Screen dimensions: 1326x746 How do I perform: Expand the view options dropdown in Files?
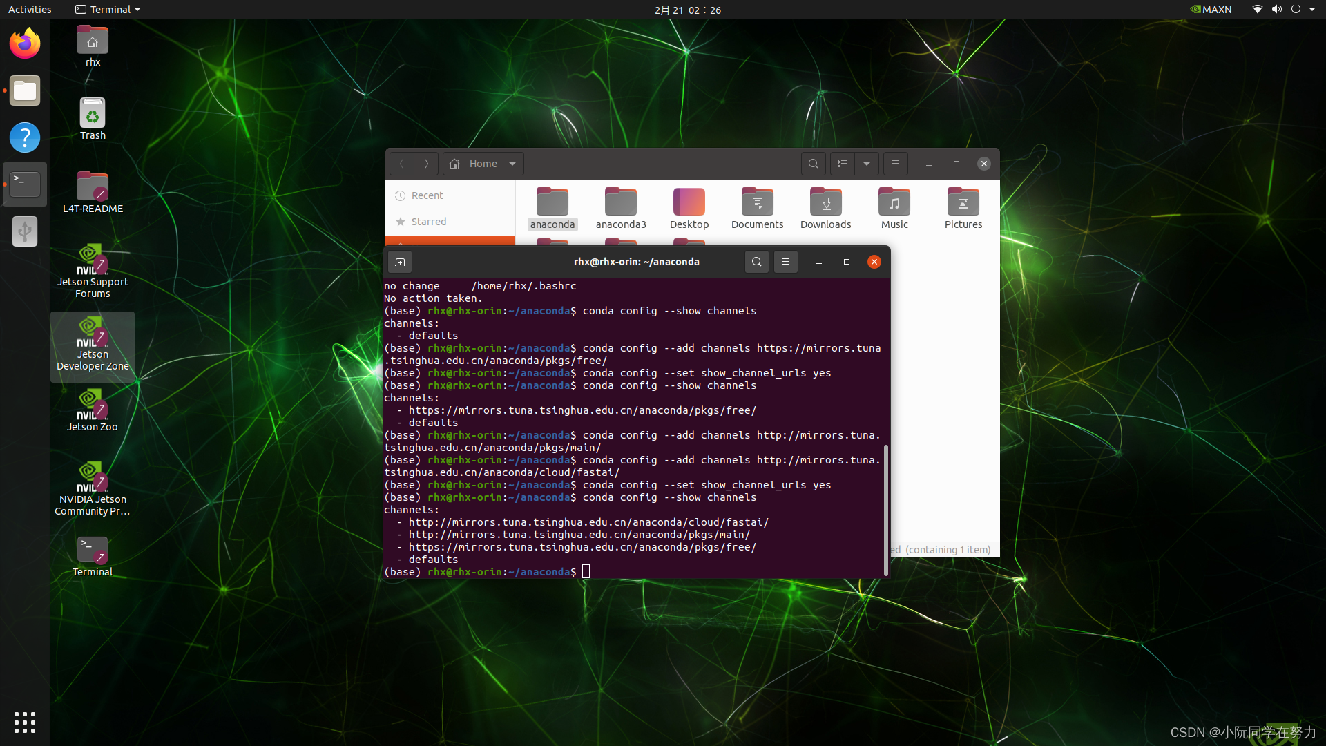(x=866, y=164)
